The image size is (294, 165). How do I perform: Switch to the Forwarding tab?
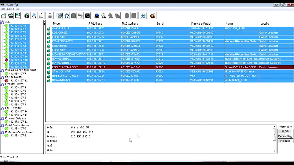285,136
